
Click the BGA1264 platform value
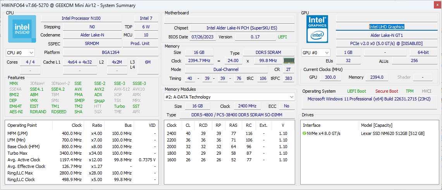[110, 52]
